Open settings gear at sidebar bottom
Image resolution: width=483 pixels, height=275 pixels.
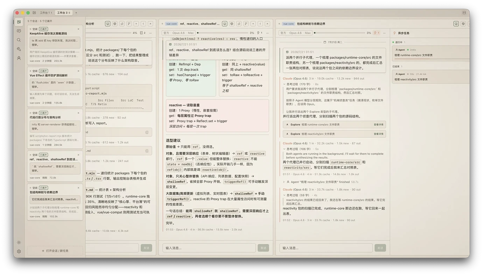click(x=19, y=251)
